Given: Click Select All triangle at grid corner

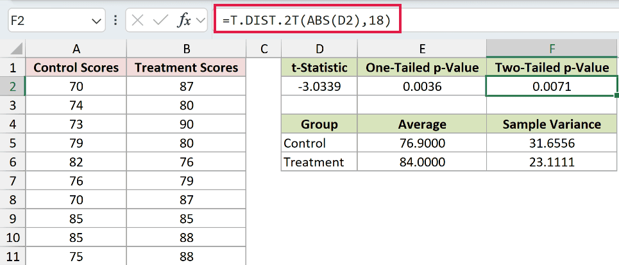Looking at the screenshot, I should 16,50.
